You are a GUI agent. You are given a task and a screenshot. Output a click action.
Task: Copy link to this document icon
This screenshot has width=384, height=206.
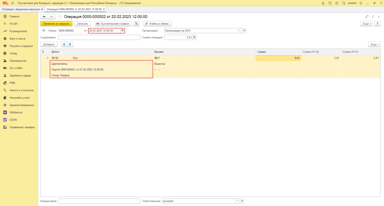(367, 17)
